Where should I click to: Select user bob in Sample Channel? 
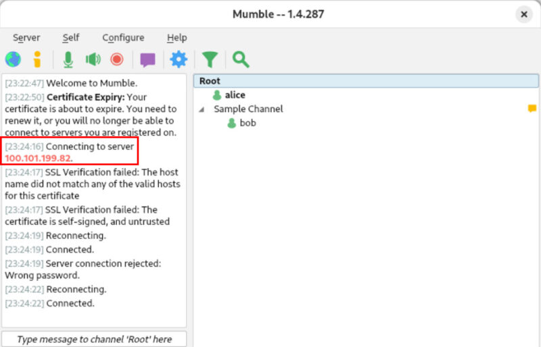point(248,123)
